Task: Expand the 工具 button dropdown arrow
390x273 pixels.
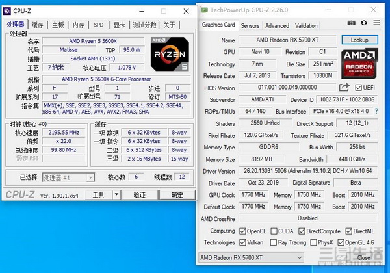Action: (x=116, y=195)
